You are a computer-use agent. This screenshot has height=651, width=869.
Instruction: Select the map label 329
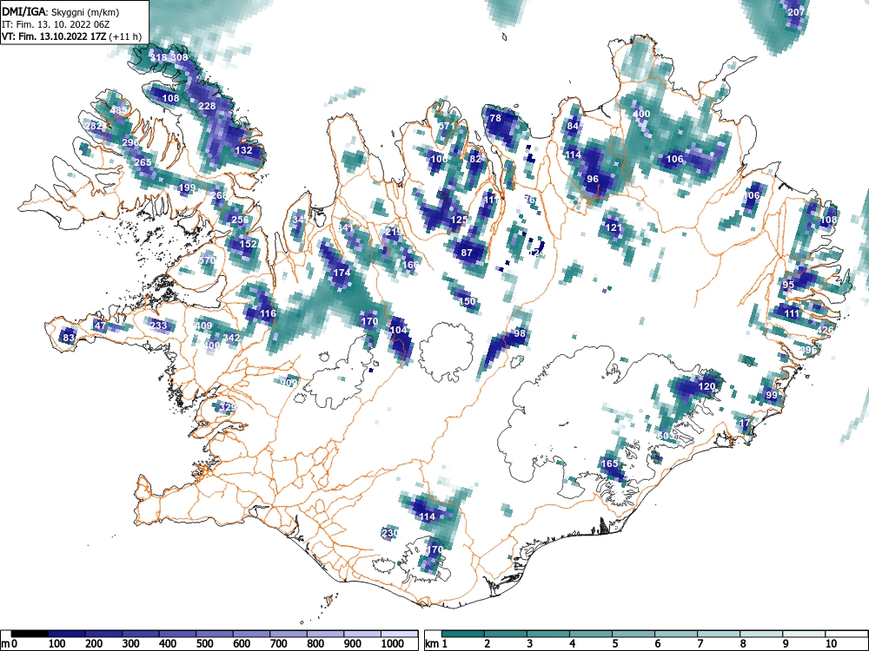[227, 407]
